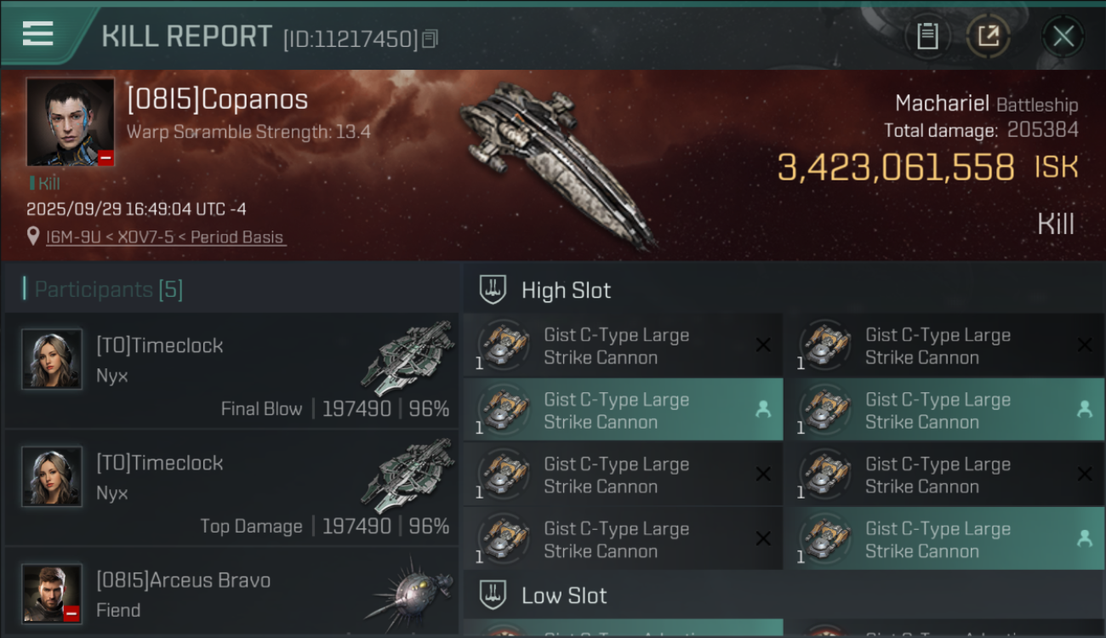The height and width of the screenshot is (638, 1106).
Task: Open the I6M-9U location link
Action: [166, 237]
